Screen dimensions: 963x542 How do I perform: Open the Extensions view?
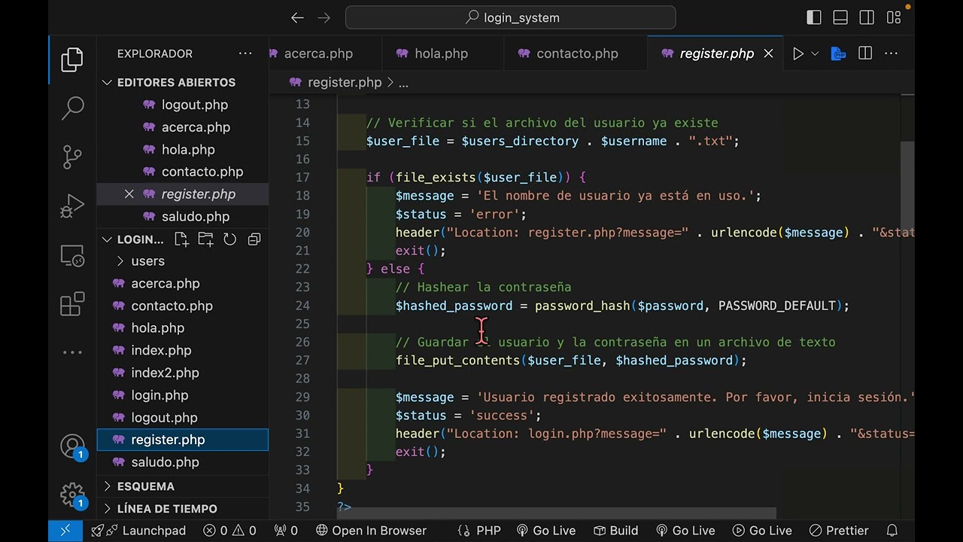(72, 304)
